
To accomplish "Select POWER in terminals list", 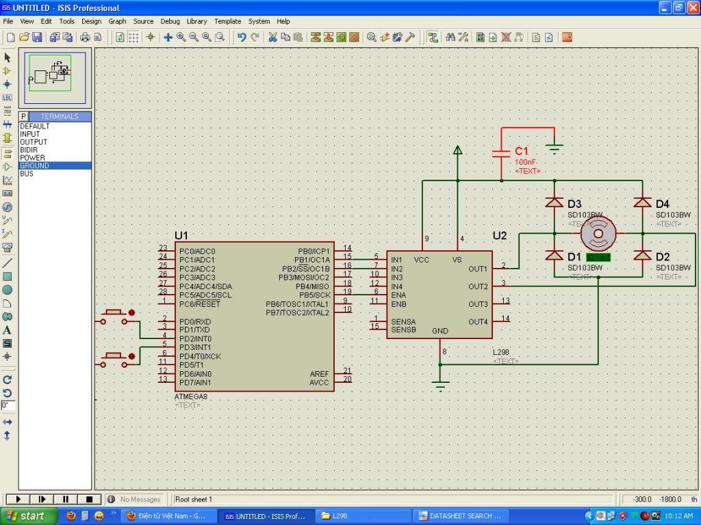I will point(32,158).
